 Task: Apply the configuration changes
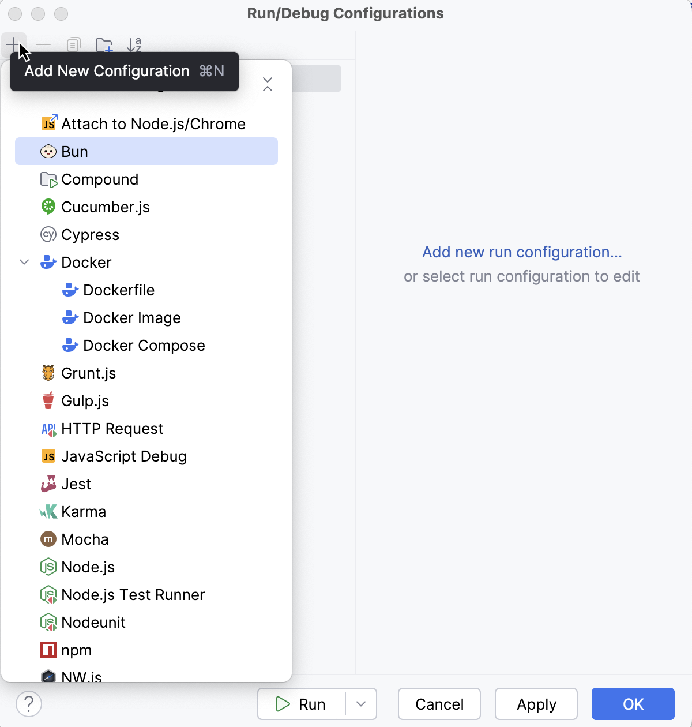coord(536,704)
